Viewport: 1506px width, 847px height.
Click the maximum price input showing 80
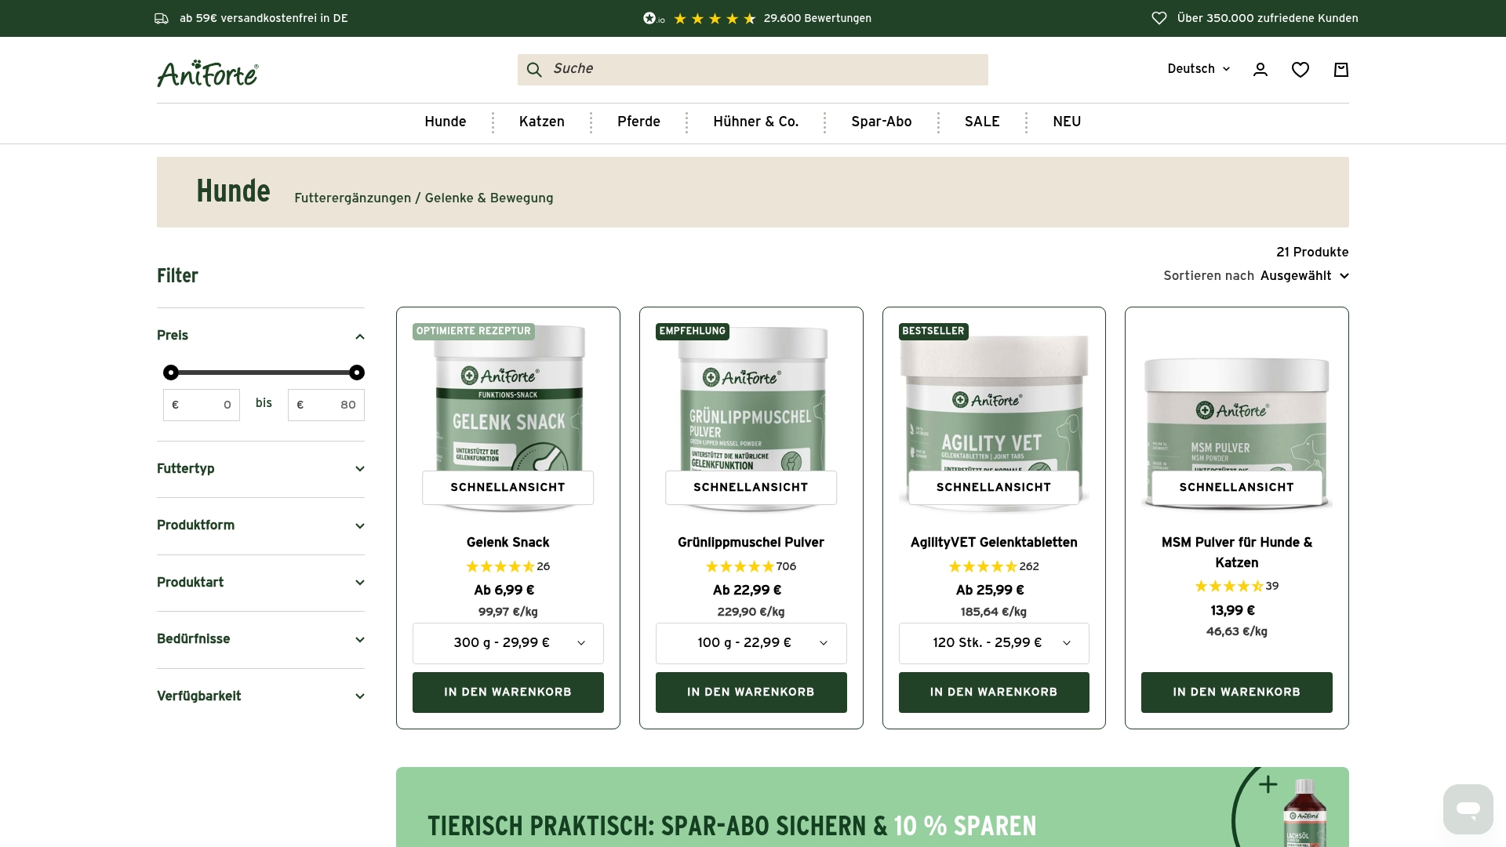326,405
